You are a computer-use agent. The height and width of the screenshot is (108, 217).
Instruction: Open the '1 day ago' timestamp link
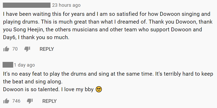(24, 65)
